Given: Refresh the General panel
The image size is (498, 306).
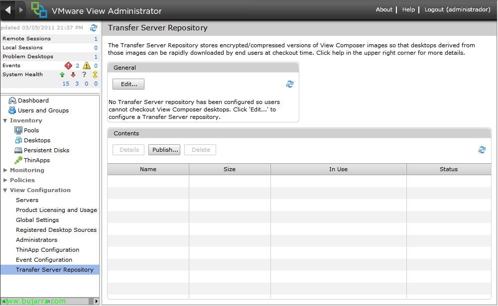Looking at the screenshot, I should pyautogui.click(x=290, y=84).
